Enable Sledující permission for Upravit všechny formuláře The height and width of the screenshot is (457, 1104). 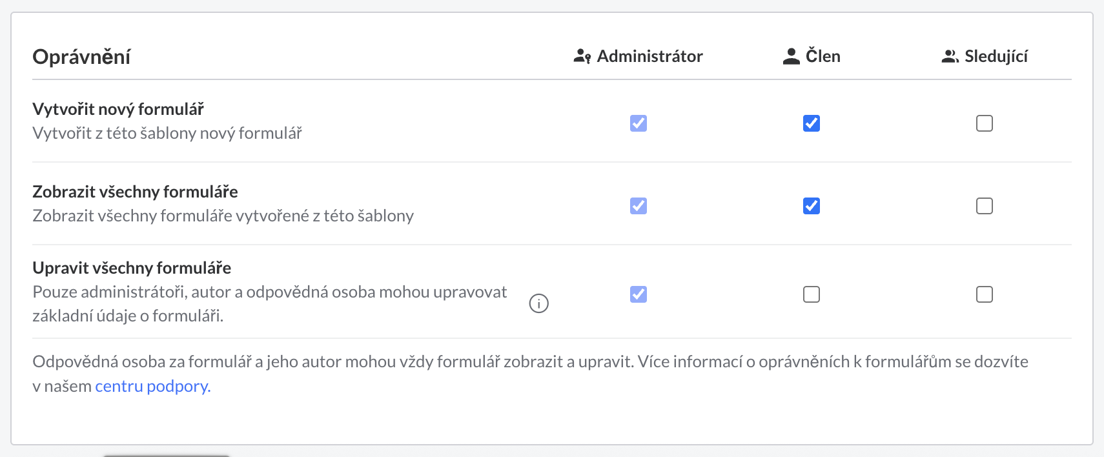984,294
